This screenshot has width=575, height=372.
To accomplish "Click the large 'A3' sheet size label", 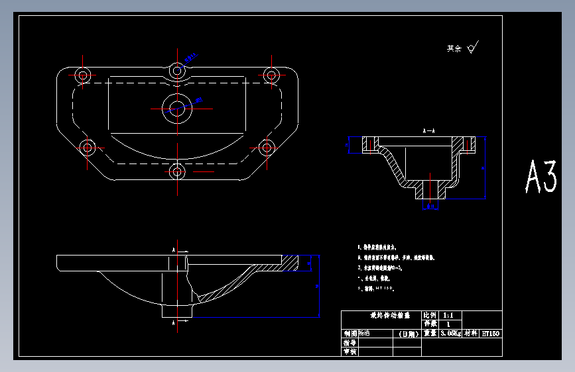I will tap(541, 177).
